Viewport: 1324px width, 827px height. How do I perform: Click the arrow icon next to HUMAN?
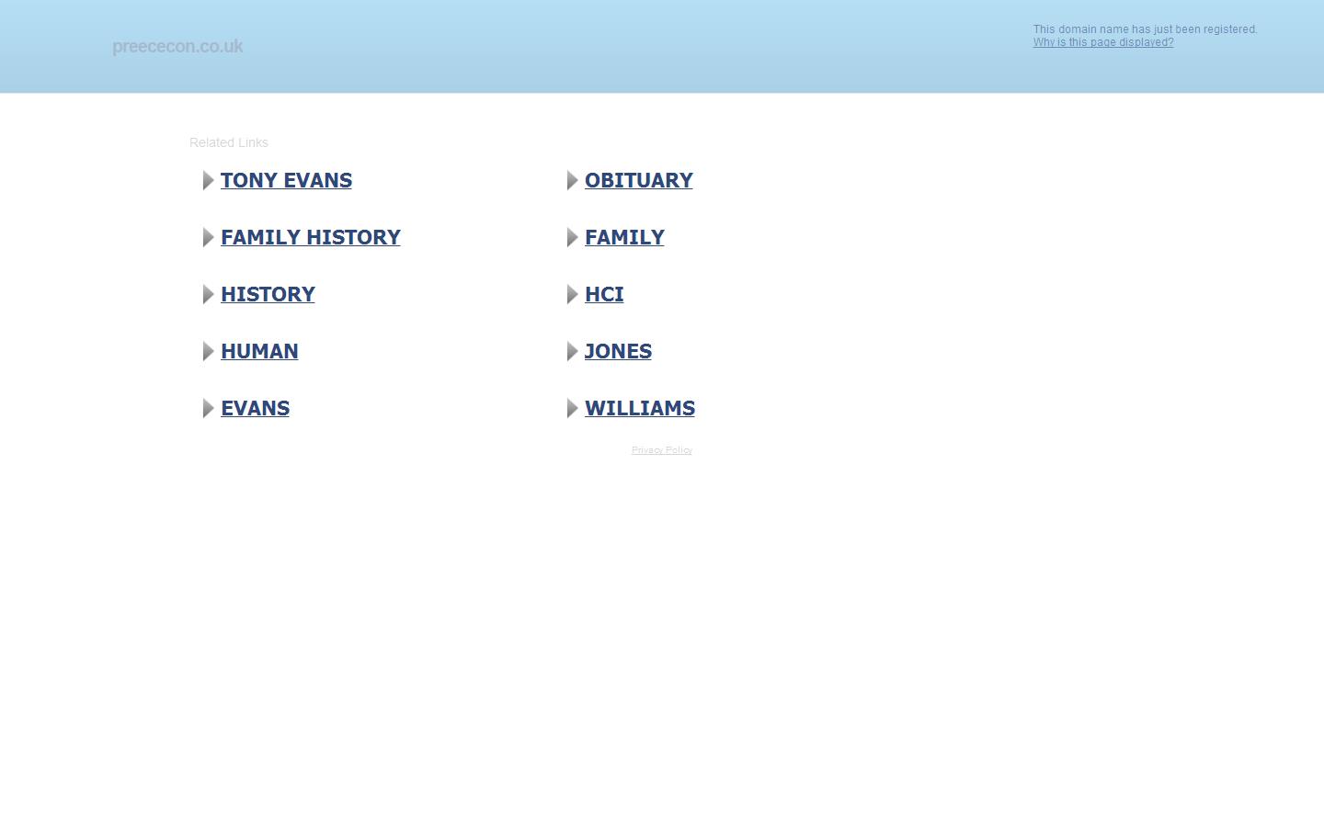(208, 352)
